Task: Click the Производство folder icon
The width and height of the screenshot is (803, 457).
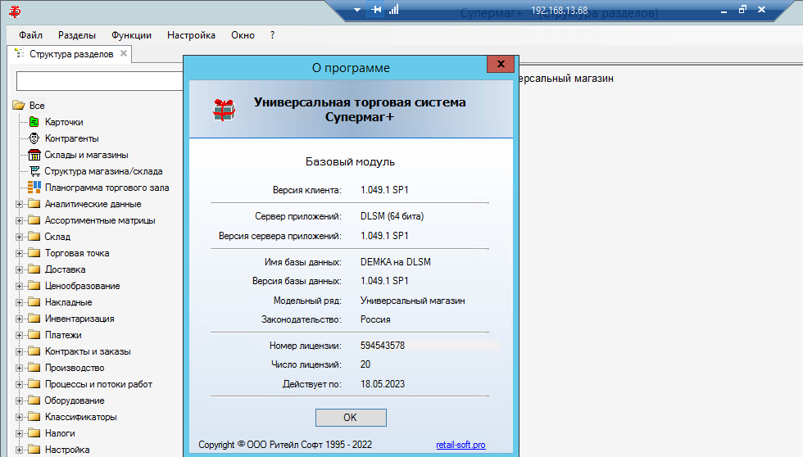Action: pos(34,368)
